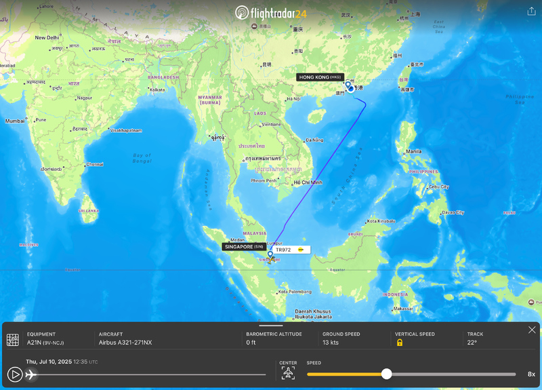Screen dimensions: 542x390
Task: Click the yellow aircraft icon at Singapore
Action: click(272, 260)
